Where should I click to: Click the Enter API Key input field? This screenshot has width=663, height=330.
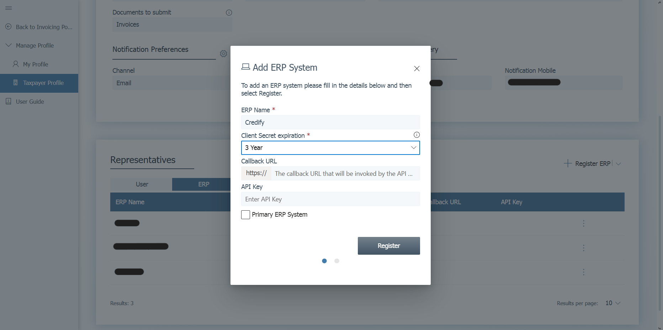pyautogui.click(x=330, y=199)
